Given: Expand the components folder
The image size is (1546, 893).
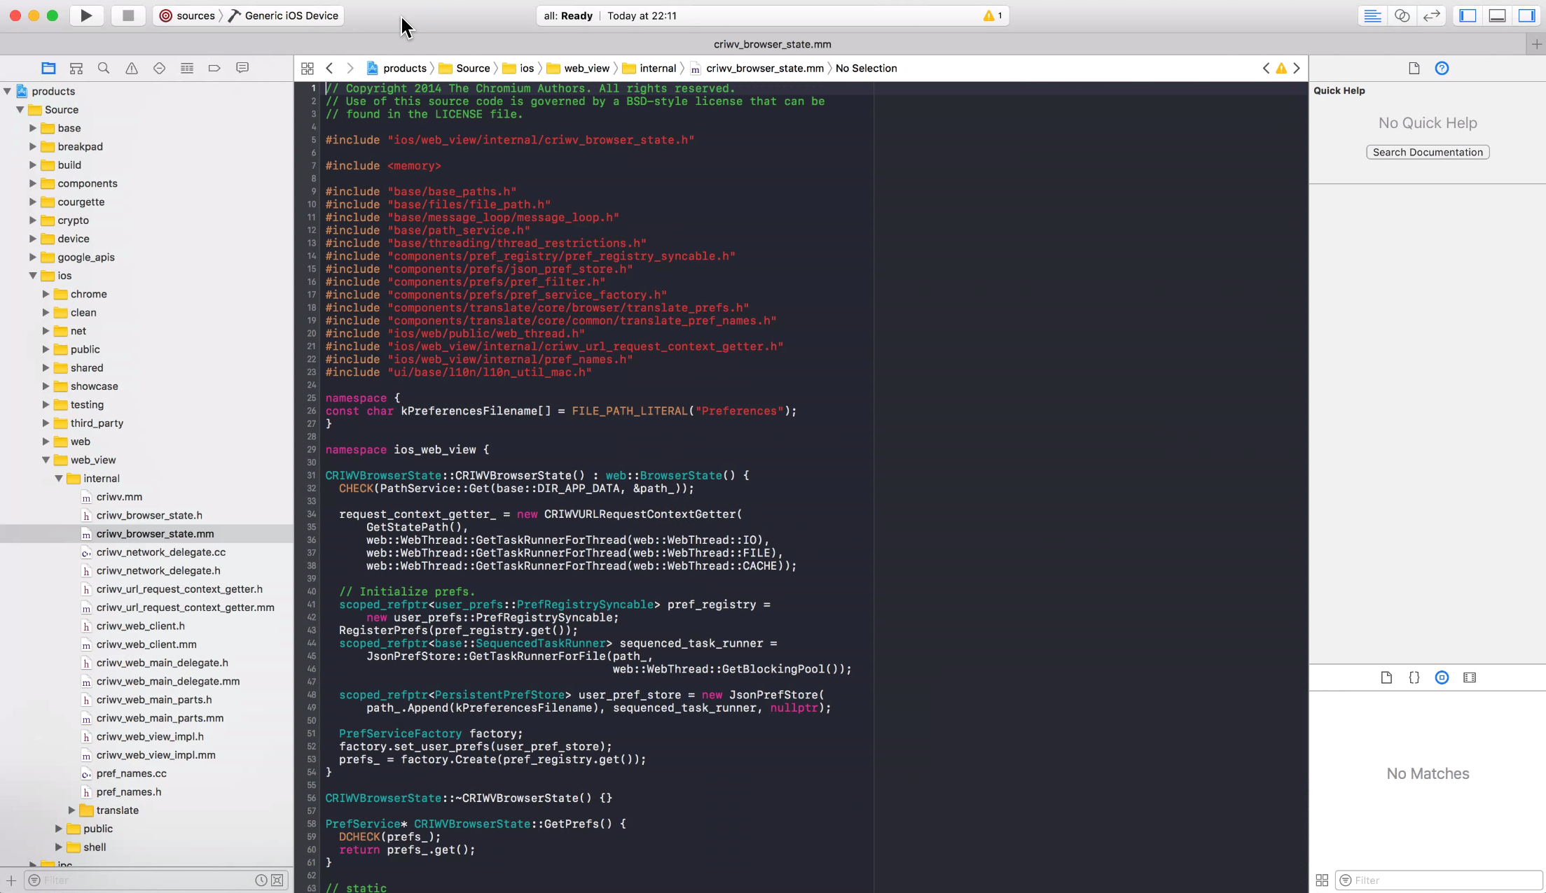Looking at the screenshot, I should [33, 183].
